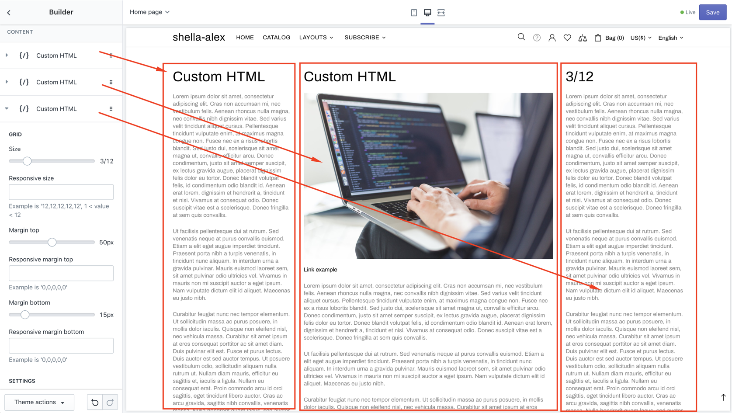Go to the CATALOG menu item
Screen dimensions: 732x413
pyautogui.click(x=276, y=38)
